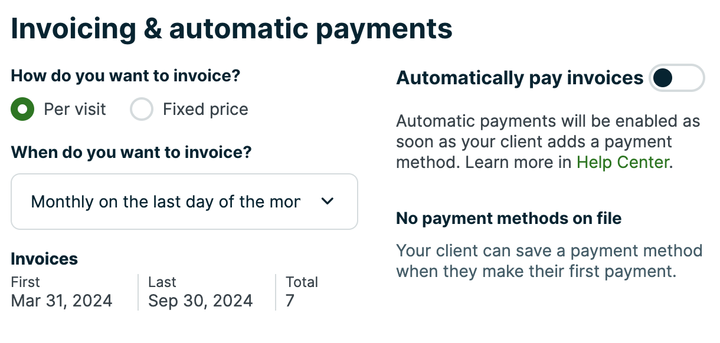This screenshot has width=720, height=343.
Task: Click the automatic payments description paragraph
Action: [x=548, y=142]
